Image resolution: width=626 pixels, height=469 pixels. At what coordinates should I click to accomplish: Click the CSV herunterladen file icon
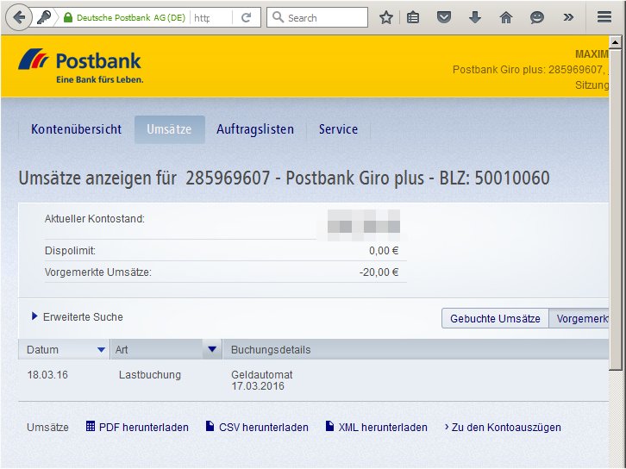pos(210,426)
